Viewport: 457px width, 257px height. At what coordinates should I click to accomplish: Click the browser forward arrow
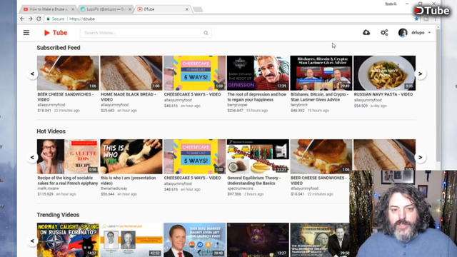click(30, 19)
